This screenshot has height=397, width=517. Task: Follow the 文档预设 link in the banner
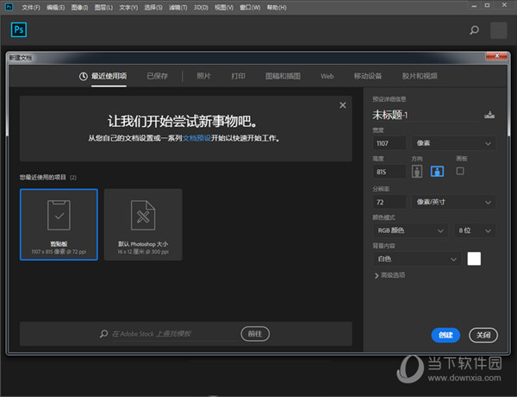tap(196, 138)
